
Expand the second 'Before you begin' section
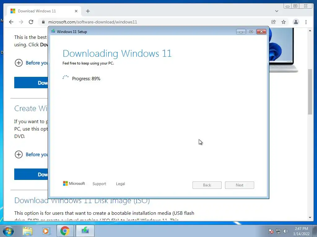[31, 155]
